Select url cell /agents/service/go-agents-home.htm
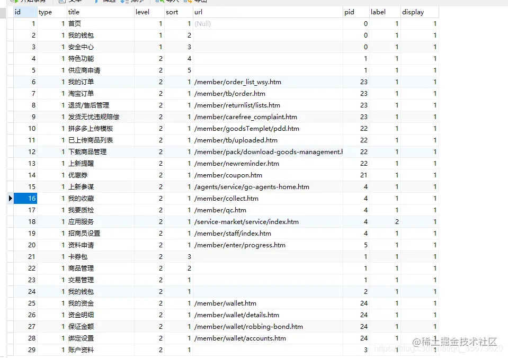Viewport: 508px width, 358px height. coord(268,187)
